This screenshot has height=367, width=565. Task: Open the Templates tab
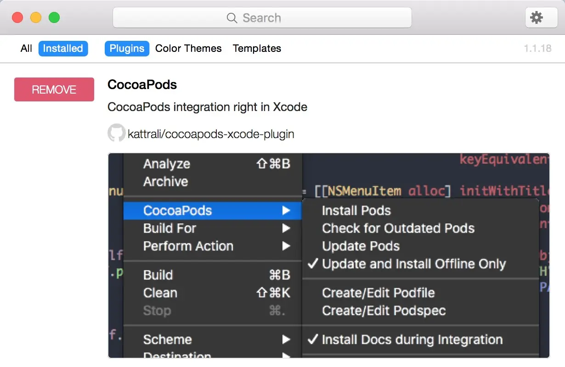tap(257, 49)
